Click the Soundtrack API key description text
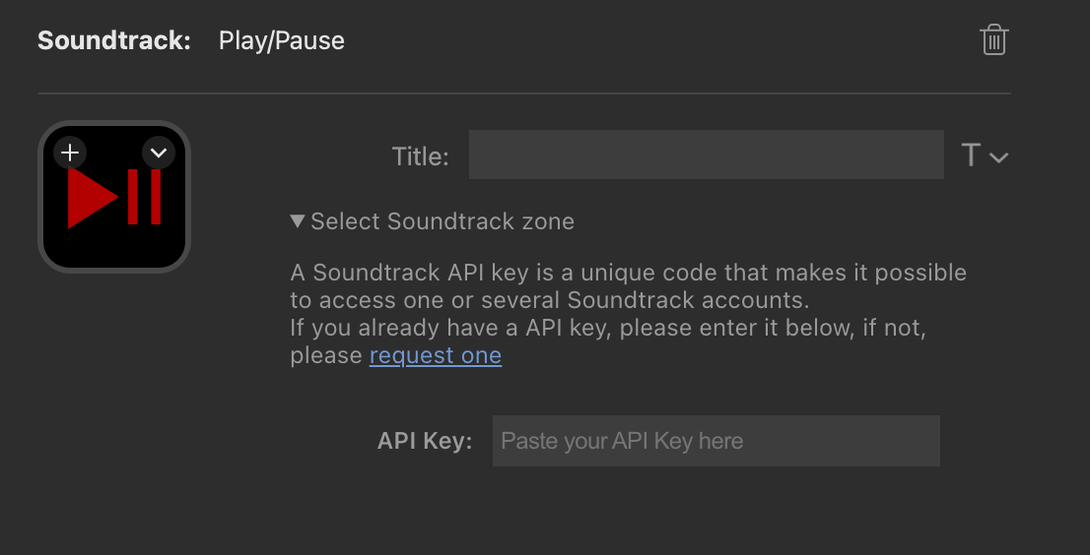 [x=629, y=314]
